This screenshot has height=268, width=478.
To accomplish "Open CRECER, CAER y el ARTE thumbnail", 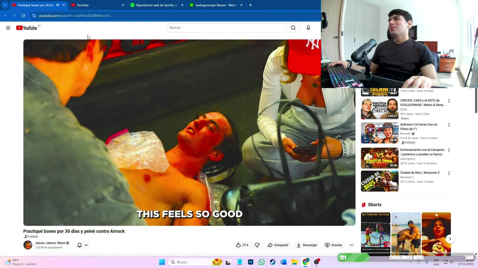I will [379, 109].
